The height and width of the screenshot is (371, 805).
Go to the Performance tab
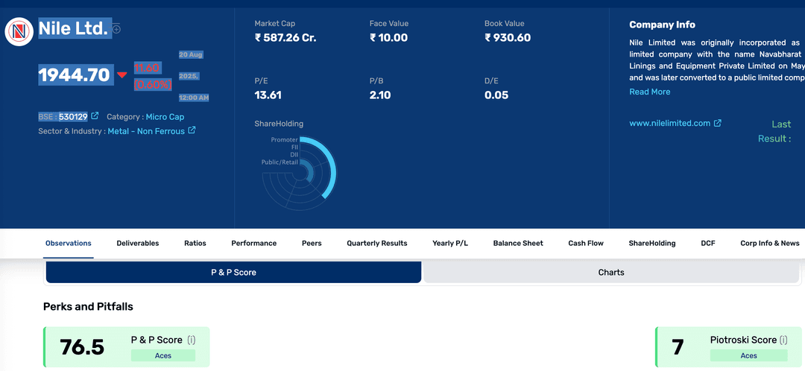tap(253, 243)
